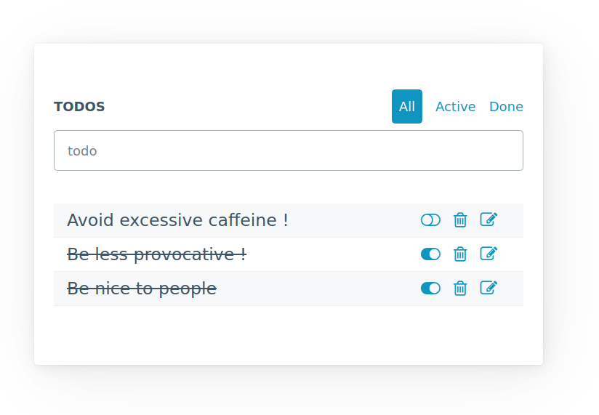Filter the list to Done todos
Viewport: 599px width, 415px height.
(x=506, y=107)
